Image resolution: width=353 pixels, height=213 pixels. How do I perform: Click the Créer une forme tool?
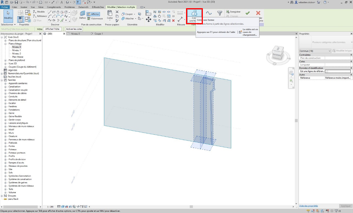pos(194,16)
